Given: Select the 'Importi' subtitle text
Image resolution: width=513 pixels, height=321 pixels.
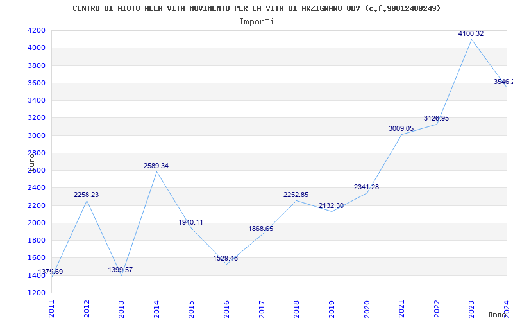Looking at the screenshot, I should [256, 22].
